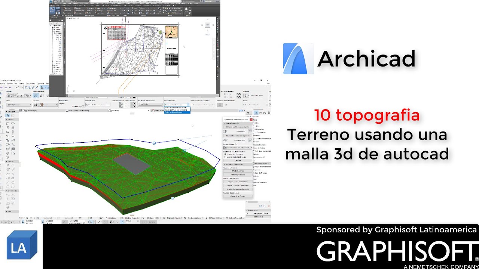Select '2. Piso' in Navigator tree
Image resolution: width=479 pixels, height=269 pixels.
pyautogui.click(x=257, y=123)
